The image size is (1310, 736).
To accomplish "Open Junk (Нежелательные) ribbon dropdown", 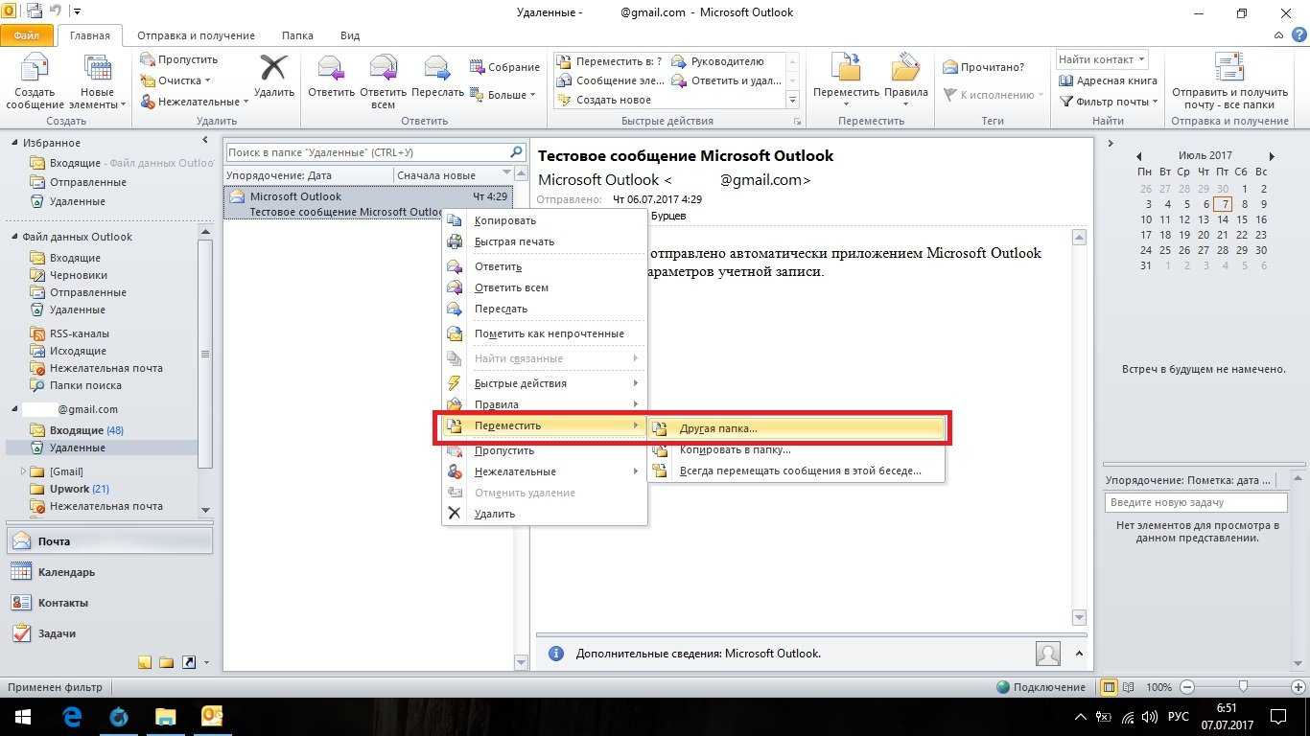I will tap(194, 102).
